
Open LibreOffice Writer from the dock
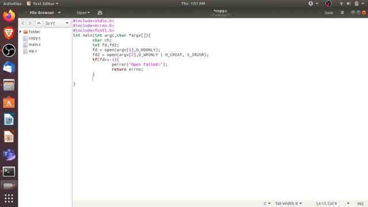point(9,120)
